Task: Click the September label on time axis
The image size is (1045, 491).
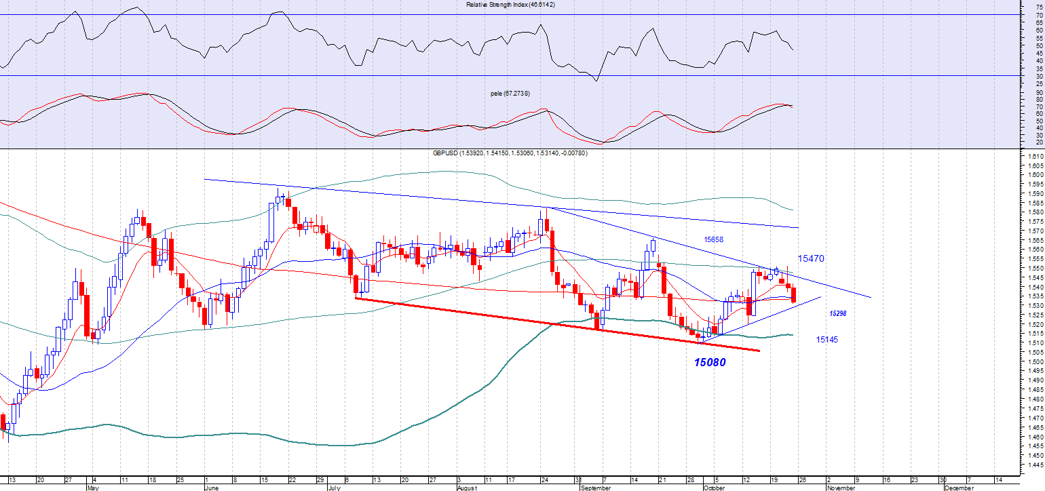Action: pyautogui.click(x=596, y=488)
